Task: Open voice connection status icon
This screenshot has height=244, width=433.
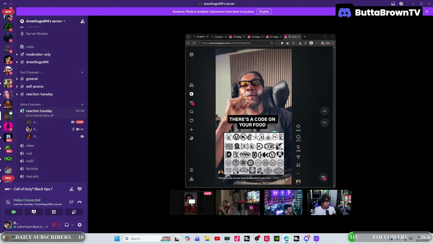Action: click(8, 202)
